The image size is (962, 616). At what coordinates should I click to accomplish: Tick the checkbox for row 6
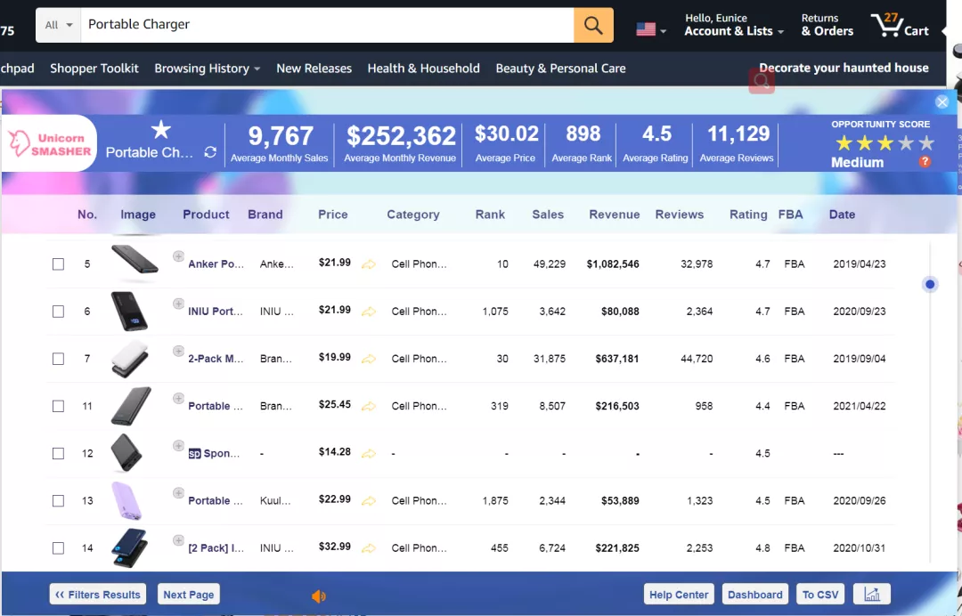click(x=58, y=312)
